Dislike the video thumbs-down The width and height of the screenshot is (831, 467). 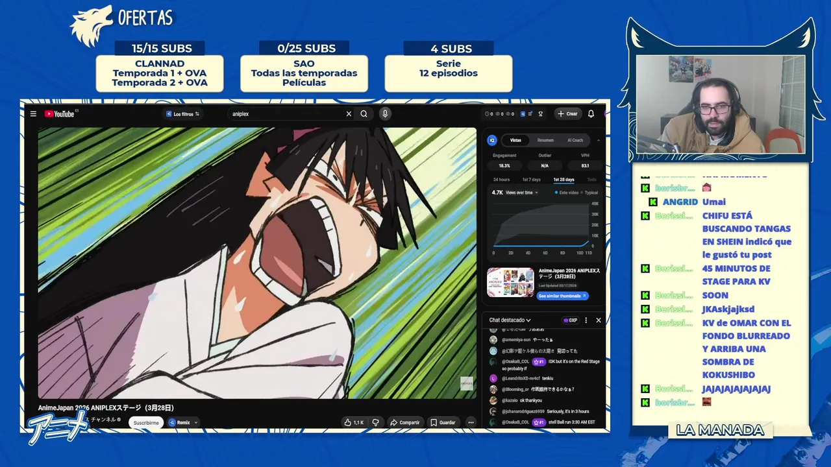pos(375,422)
